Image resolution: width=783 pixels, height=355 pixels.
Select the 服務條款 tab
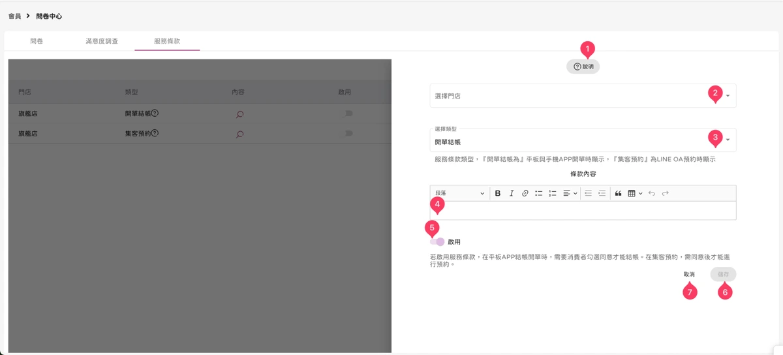click(167, 40)
